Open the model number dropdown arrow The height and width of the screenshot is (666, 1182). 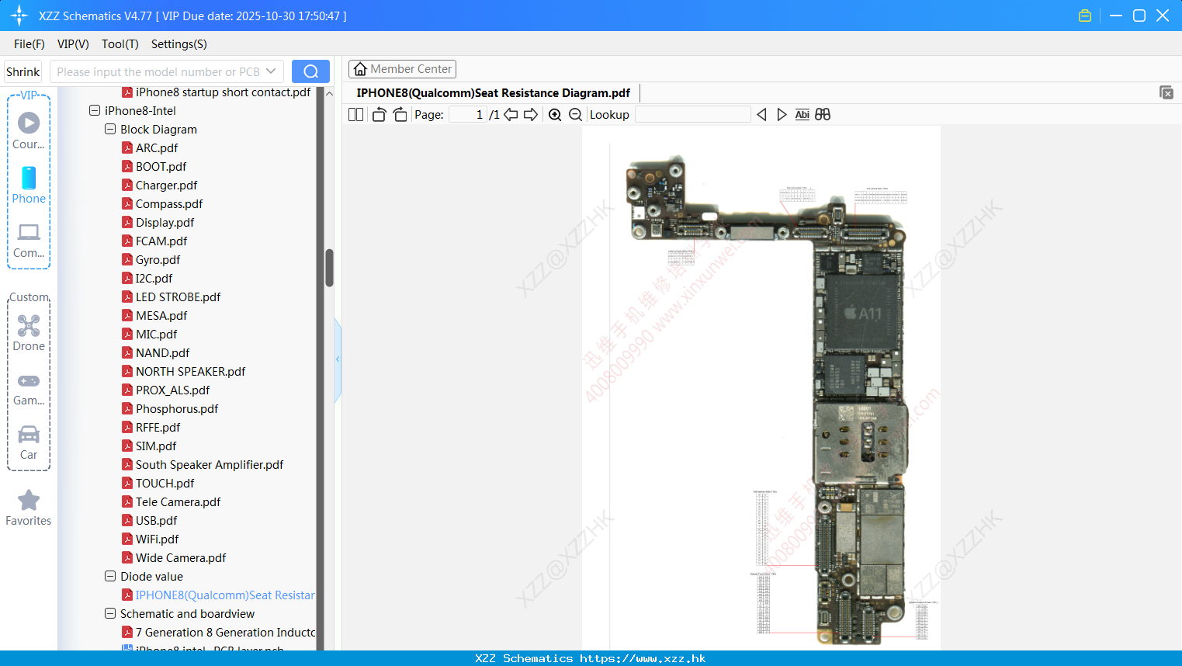click(x=271, y=71)
